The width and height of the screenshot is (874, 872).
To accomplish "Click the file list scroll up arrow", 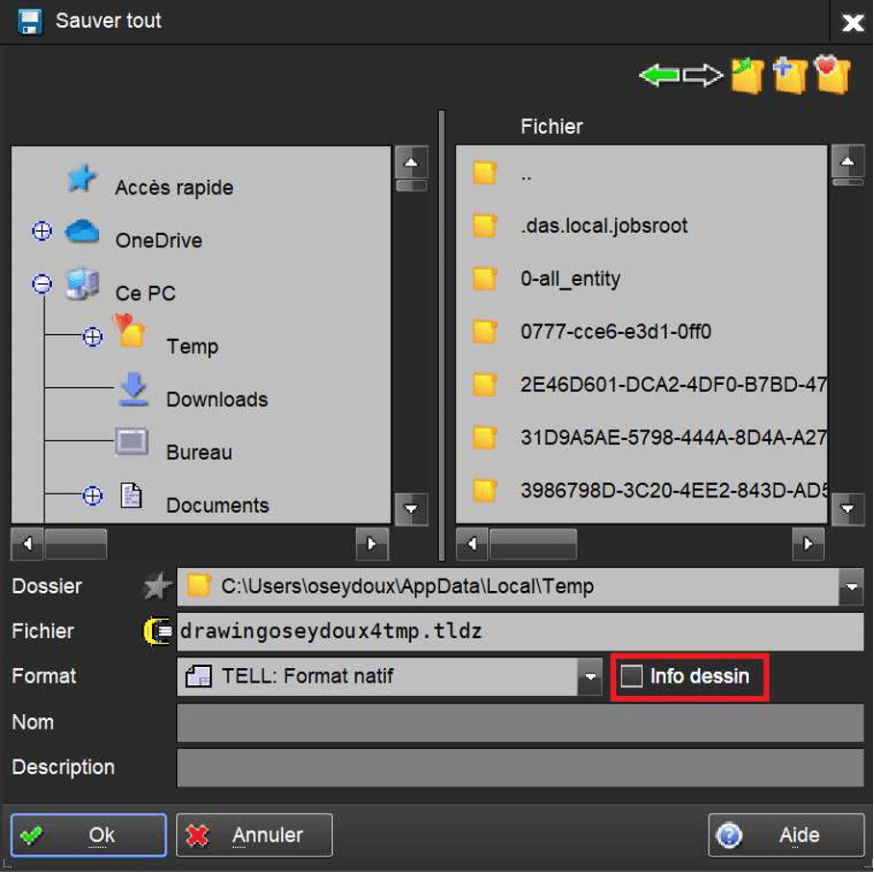I will click(x=848, y=162).
